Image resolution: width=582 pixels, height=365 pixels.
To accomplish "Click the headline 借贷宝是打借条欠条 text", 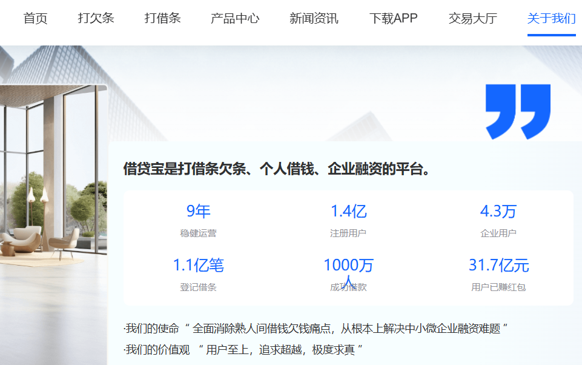I will click(276, 169).
